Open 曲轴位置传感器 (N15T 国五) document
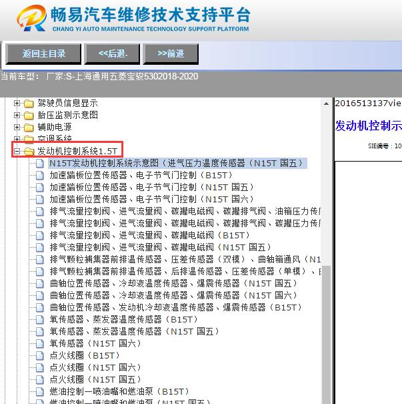Image resolution: width=402 pixels, height=404 pixels. pyautogui.click(x=173, y=283)
